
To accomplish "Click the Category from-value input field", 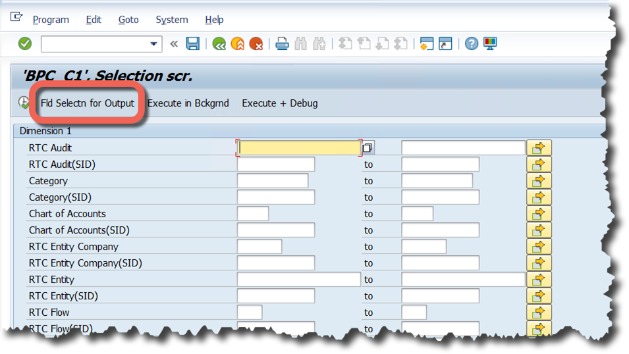I will pyautogui.click(x=272, y=181).
